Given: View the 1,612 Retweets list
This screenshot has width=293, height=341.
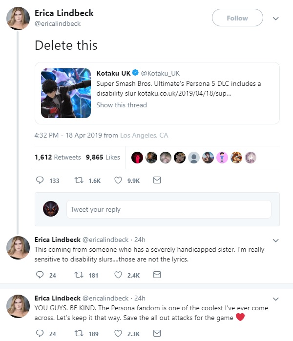Looking at the screenshot, I should (58, 157).
